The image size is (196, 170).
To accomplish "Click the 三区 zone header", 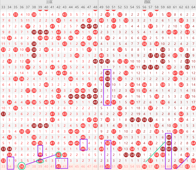I will [x=49, y=2].
